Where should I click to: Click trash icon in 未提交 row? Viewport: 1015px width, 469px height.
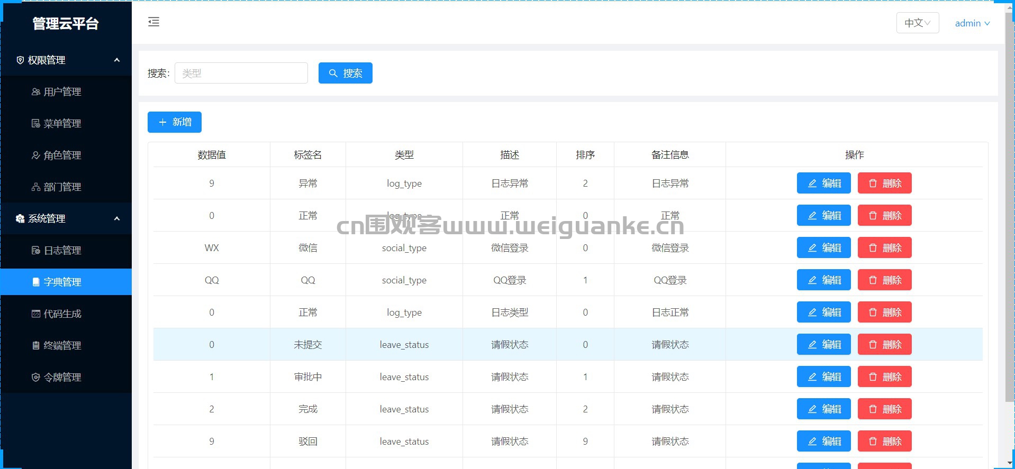click(x=873, y=344)
